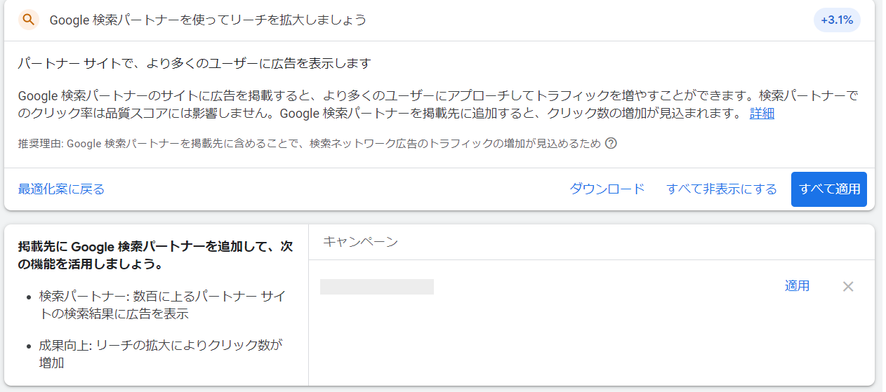Screen dimensions: 886x392
Task: Click 適用 for the listed campaign
Action: tap(797, 286)
